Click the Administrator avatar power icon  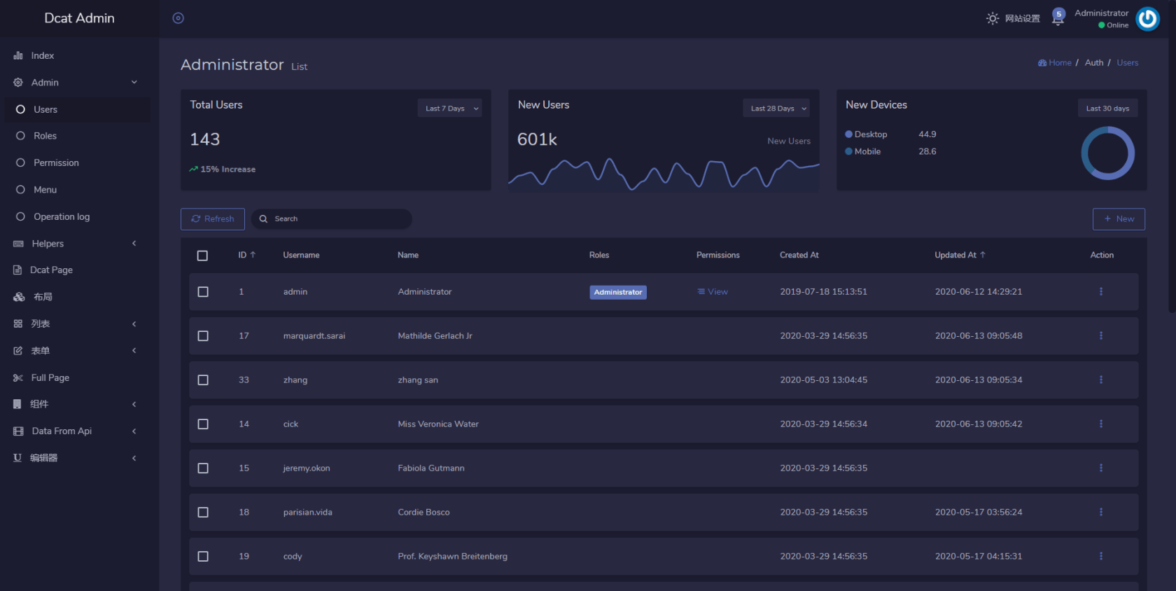[x=1148, y=19]
